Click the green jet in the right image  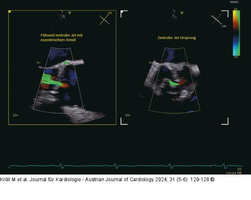[x=172, y=84]
